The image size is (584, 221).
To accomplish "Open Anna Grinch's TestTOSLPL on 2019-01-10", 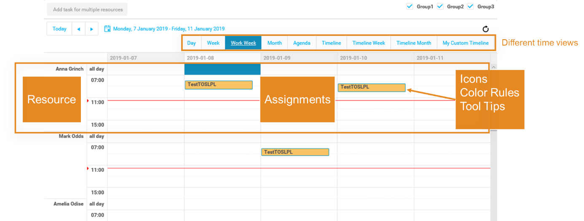I will tap(372, 87).
